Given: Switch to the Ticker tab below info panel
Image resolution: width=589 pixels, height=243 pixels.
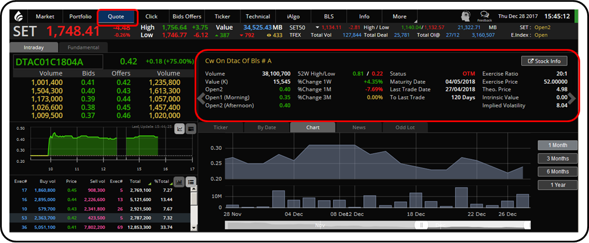Looking at the screenshot, I should point(221,127).
